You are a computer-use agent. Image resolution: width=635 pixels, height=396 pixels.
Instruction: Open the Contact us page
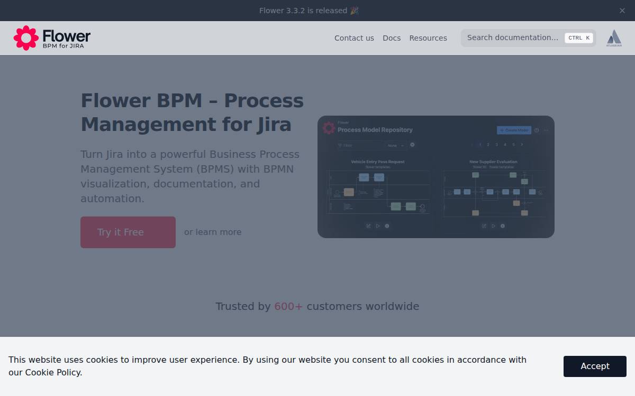(x=354, y=38)
